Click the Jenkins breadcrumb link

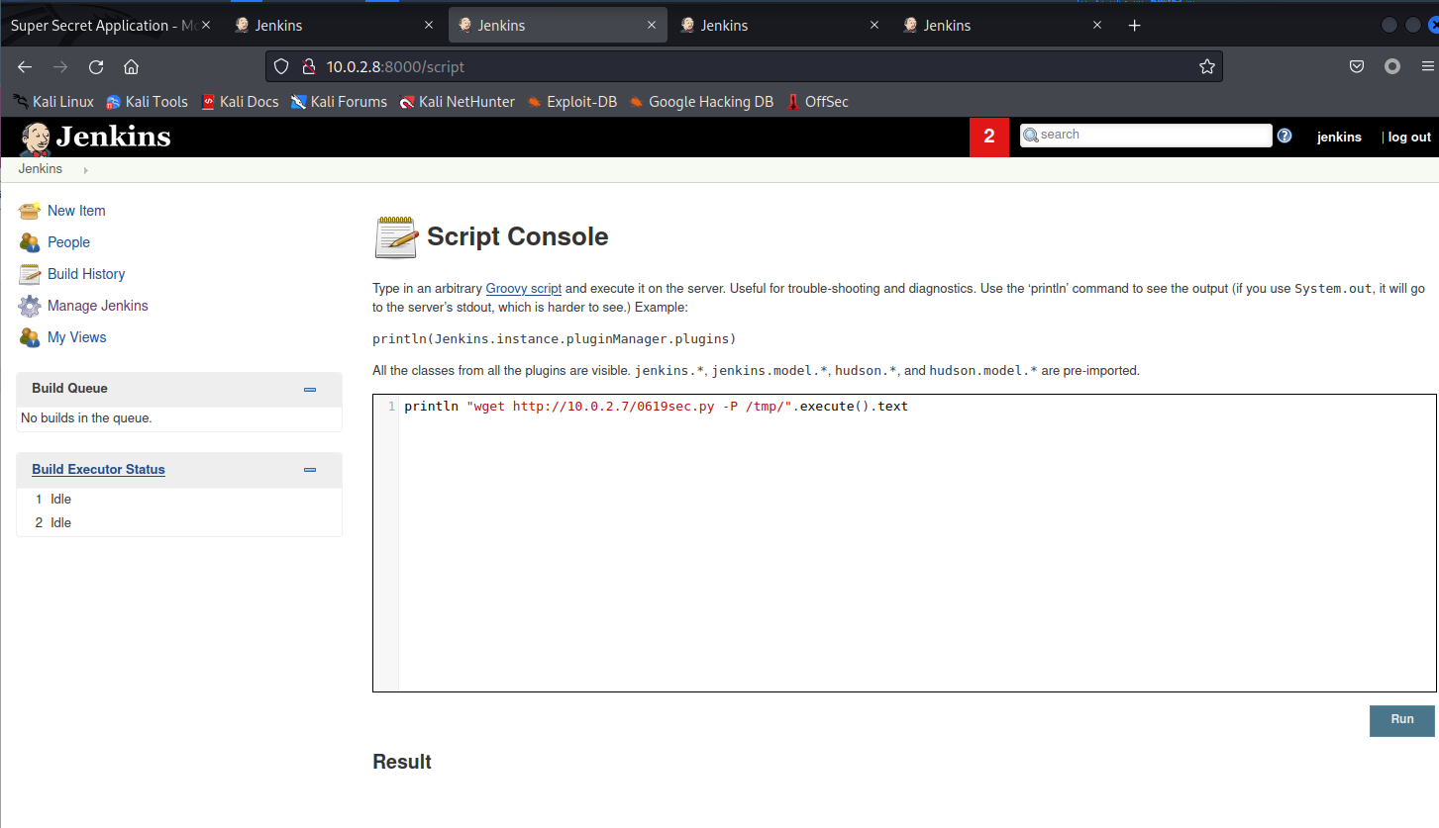point(41,169)
